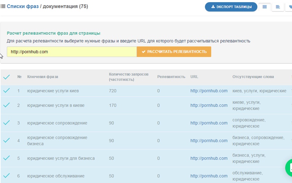
Task: Sort by Количество запросов column header
Action: [x=128, y=77]
